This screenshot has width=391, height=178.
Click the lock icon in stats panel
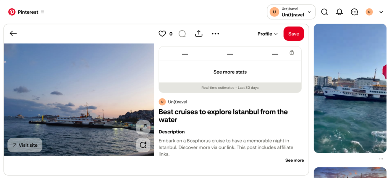(x=291, y=52)
